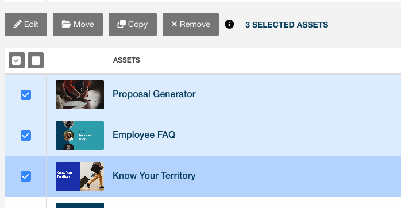
Task: Open the Employee FAQ asset link
Action: pyautogui.click(x=144, y=135)
